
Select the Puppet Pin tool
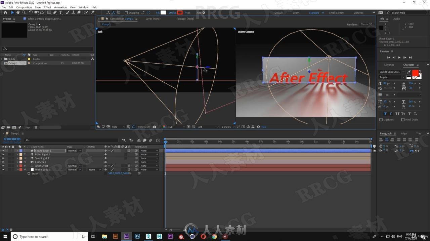tap(93, 12)
